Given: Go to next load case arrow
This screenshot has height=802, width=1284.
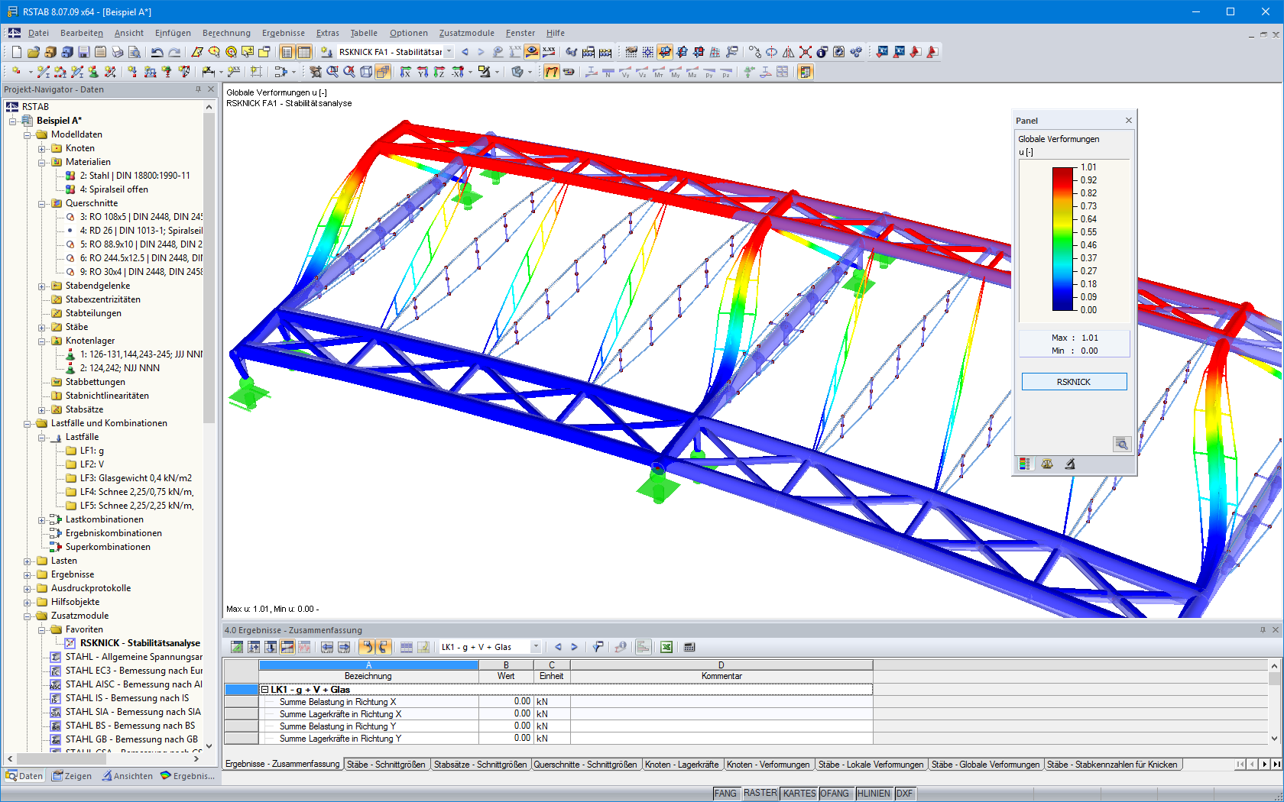Looking at the screenshot, I should 481,52.
